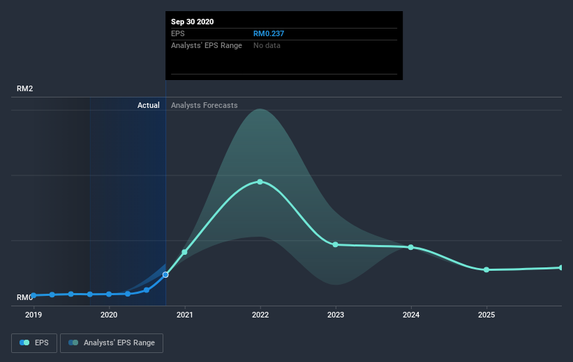Click the 2019 first actual EPS point
Viewport: 573px width, 362px height.
(34, 295)
